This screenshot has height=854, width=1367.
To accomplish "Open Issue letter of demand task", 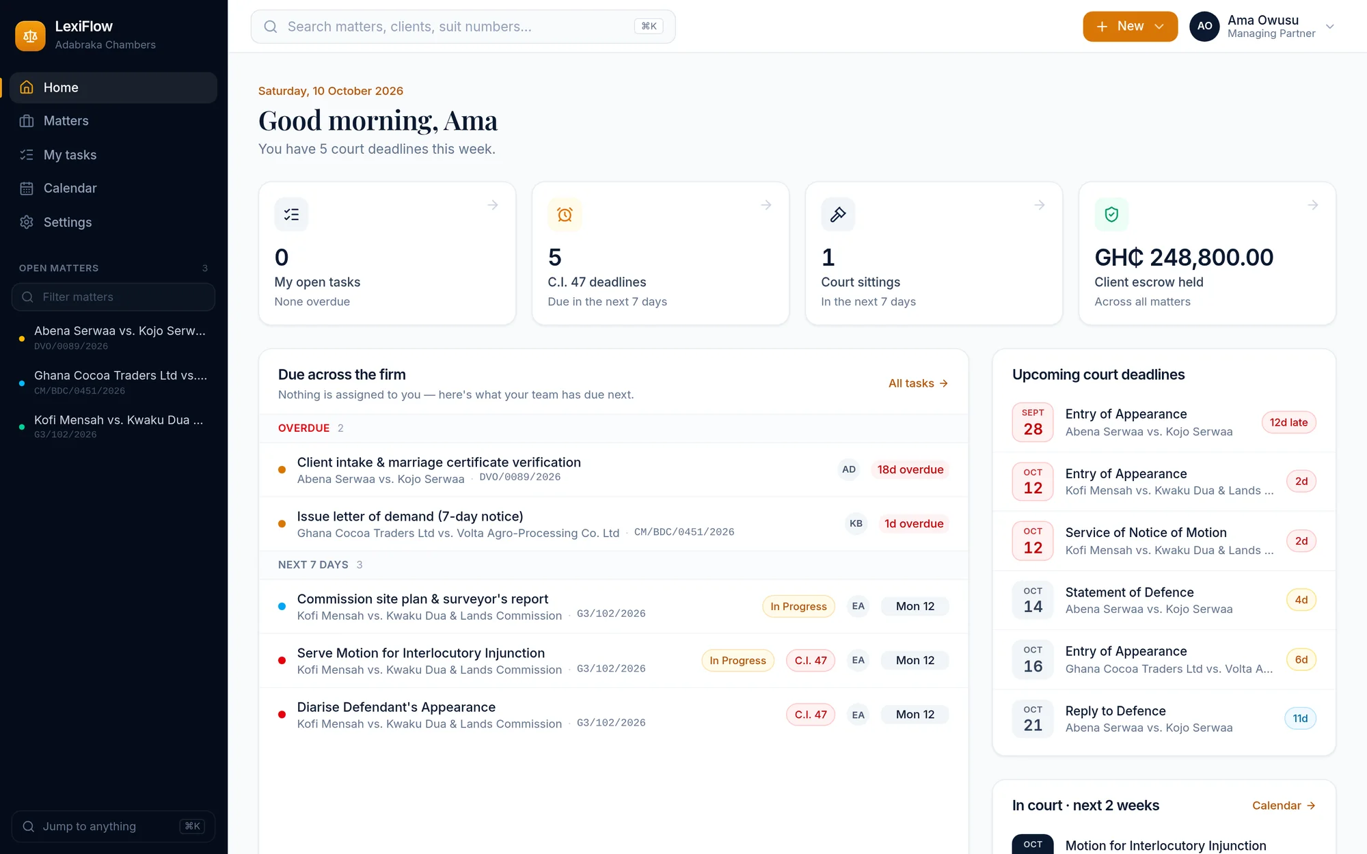I will (x=614, y=524).
